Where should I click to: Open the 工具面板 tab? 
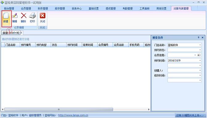tap(144, 9)
